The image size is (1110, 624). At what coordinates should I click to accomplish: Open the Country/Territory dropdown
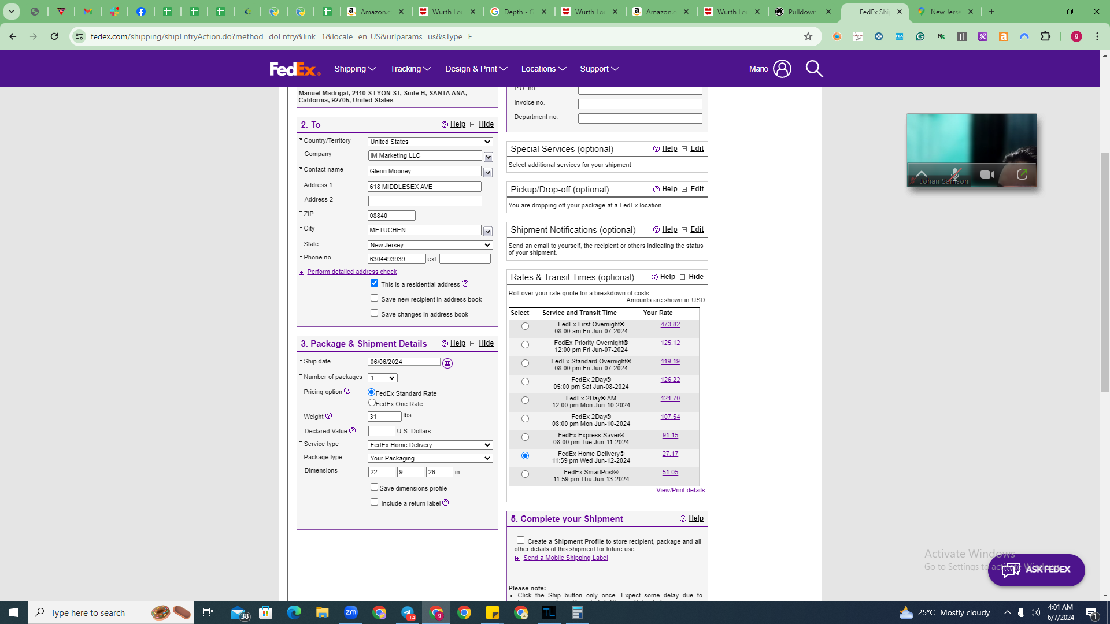[x=430, y=142]
